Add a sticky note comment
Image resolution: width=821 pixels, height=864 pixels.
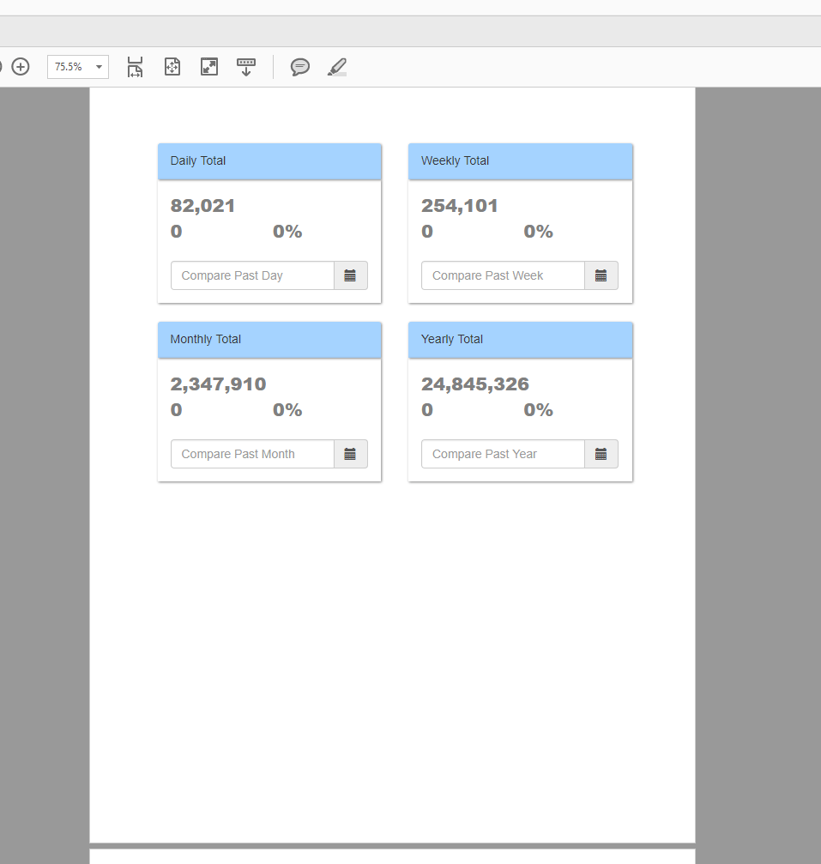coord(299,67)
